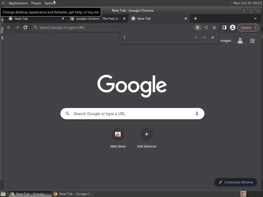The image size is (263, 197).
Task: Click the clock showing Mon Oct 30
Action: point(247,3)
